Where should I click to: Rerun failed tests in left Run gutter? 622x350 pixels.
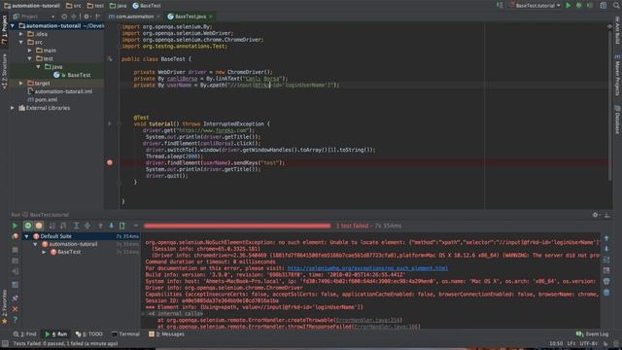pyautogui.click(x=16, y=236)
